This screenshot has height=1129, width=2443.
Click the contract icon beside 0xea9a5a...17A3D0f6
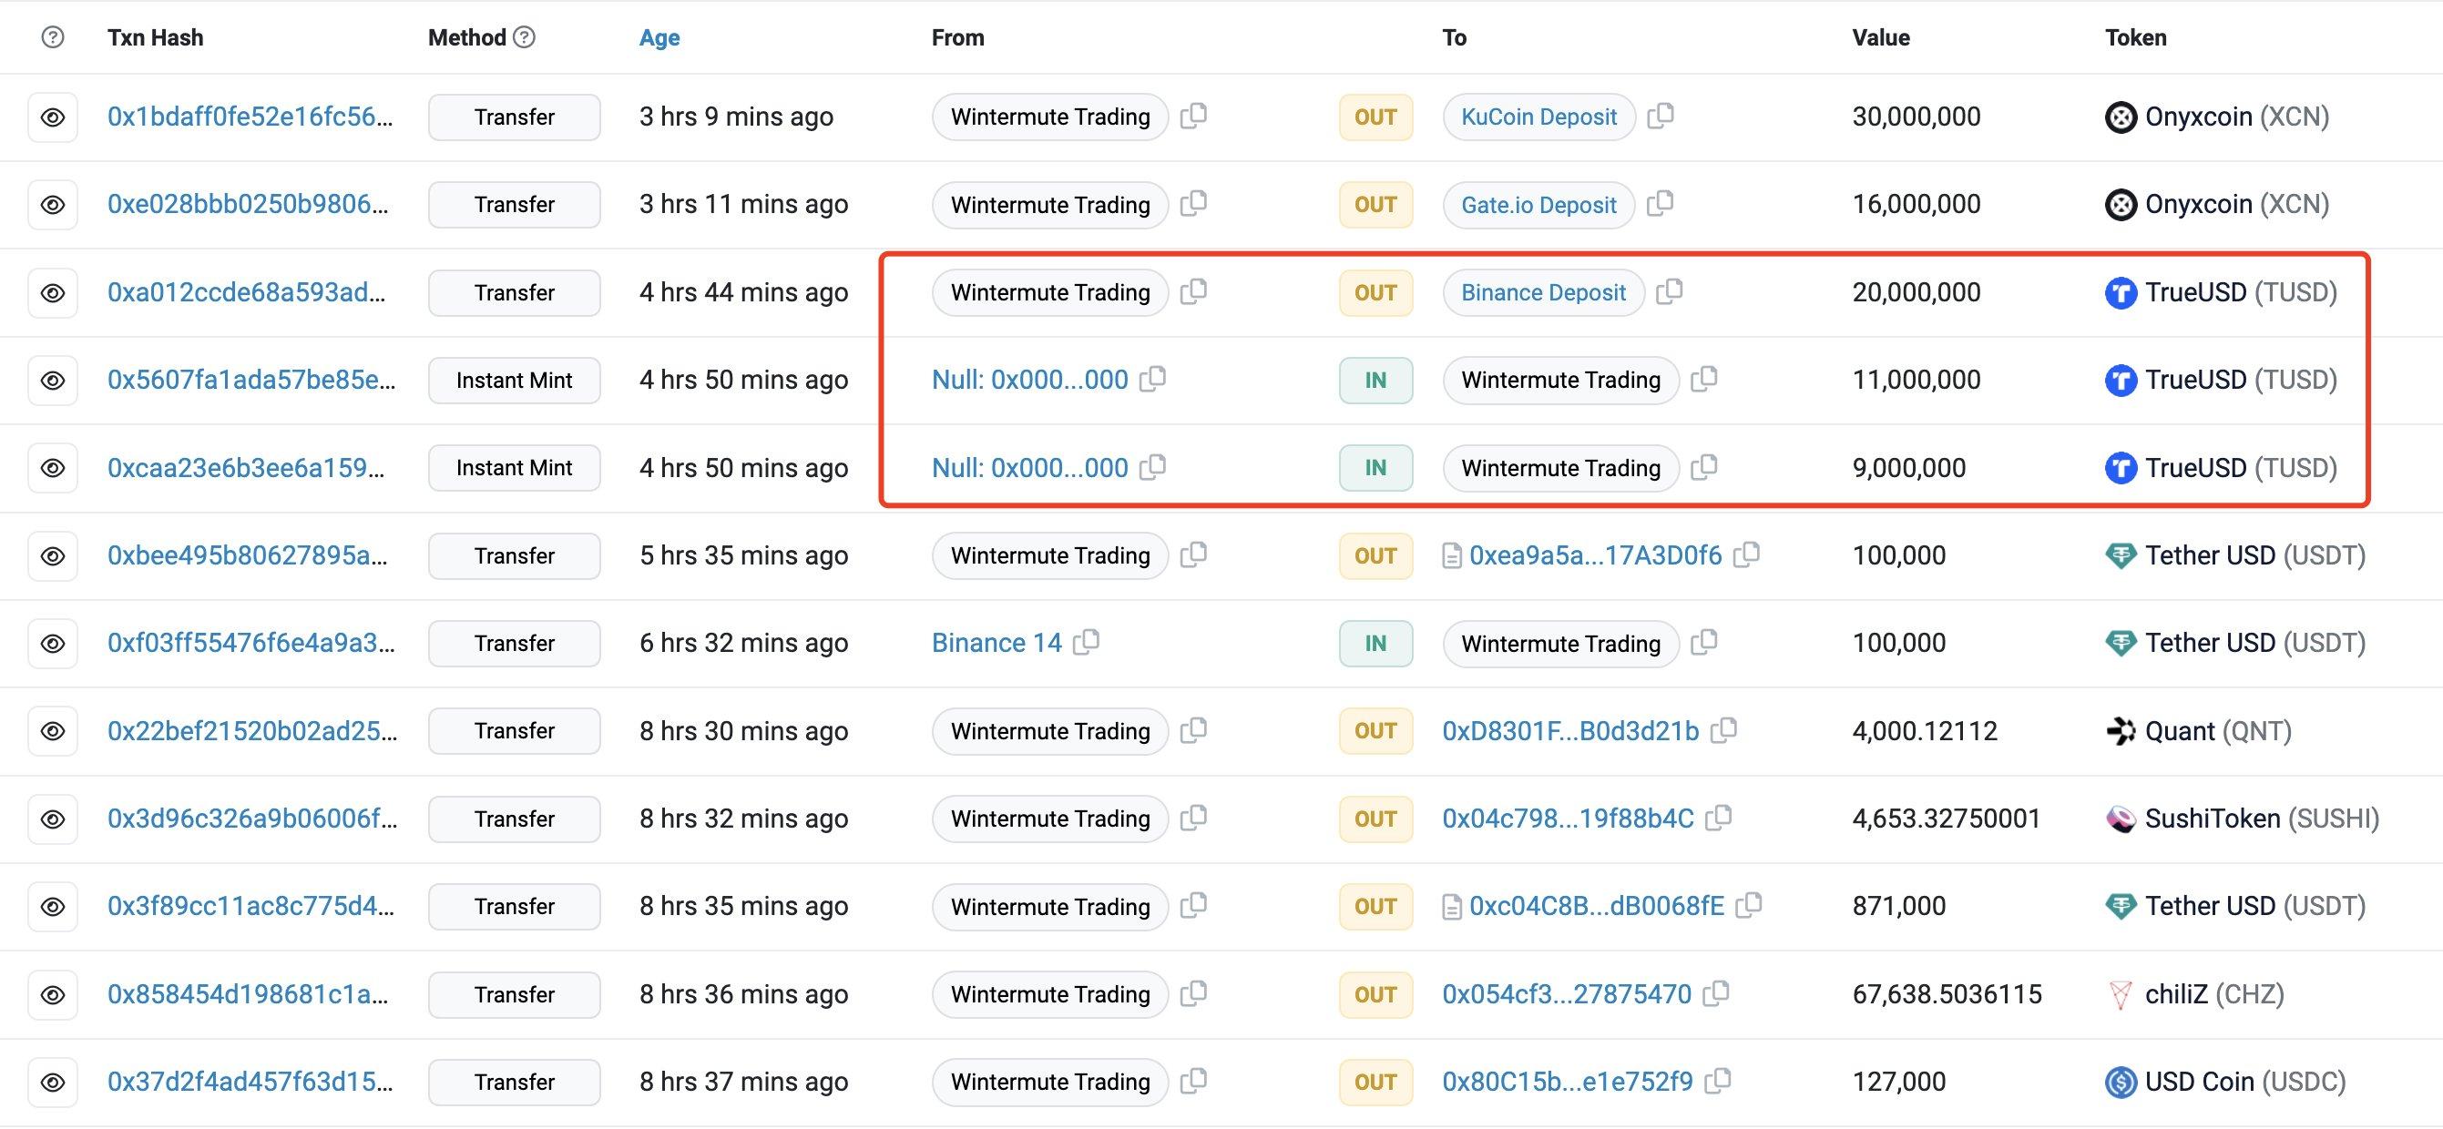[1451, 555]
